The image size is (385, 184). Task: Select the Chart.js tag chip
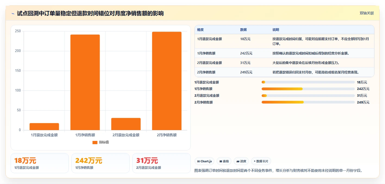click(204, 161)
